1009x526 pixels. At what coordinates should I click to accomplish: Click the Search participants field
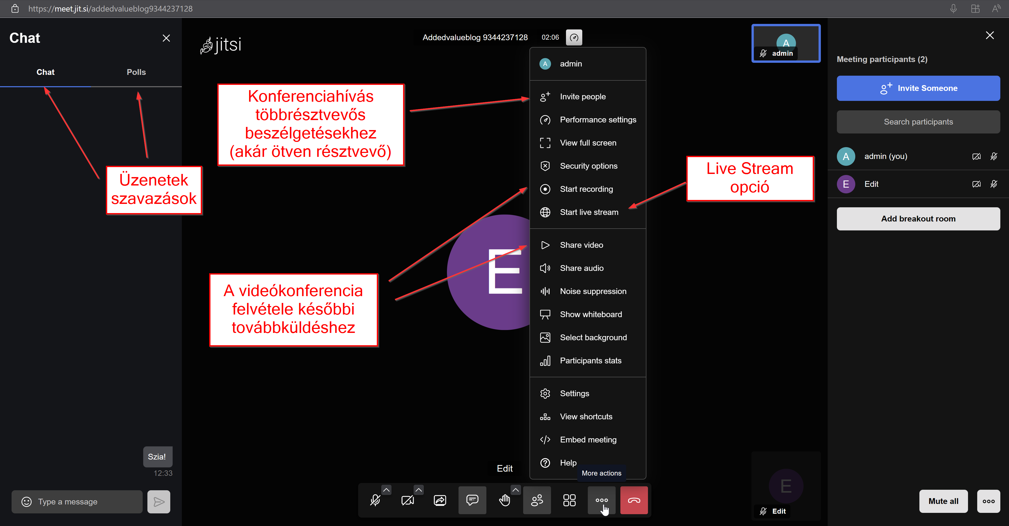918,122
